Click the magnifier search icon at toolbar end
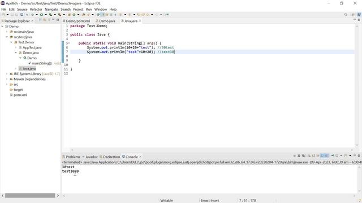Image resolution: width=362 pixels, height=203 pixels. (346, 15)
